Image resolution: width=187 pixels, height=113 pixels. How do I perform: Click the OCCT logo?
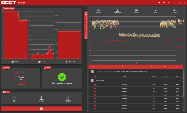click(9, 3)
